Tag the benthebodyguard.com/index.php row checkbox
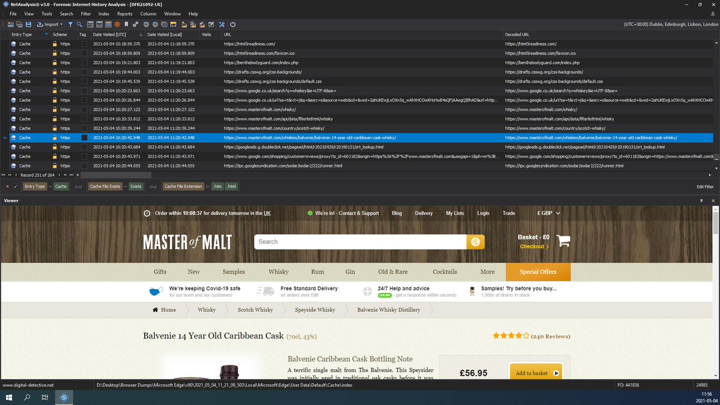 (85, 62)
